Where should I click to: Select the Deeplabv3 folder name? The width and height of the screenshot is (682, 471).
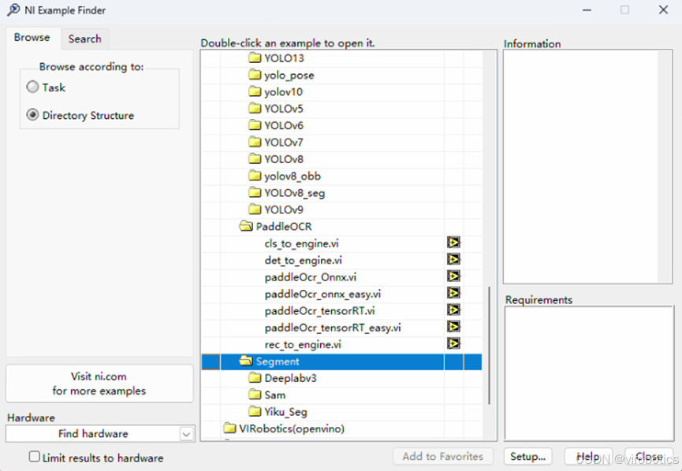291,378
